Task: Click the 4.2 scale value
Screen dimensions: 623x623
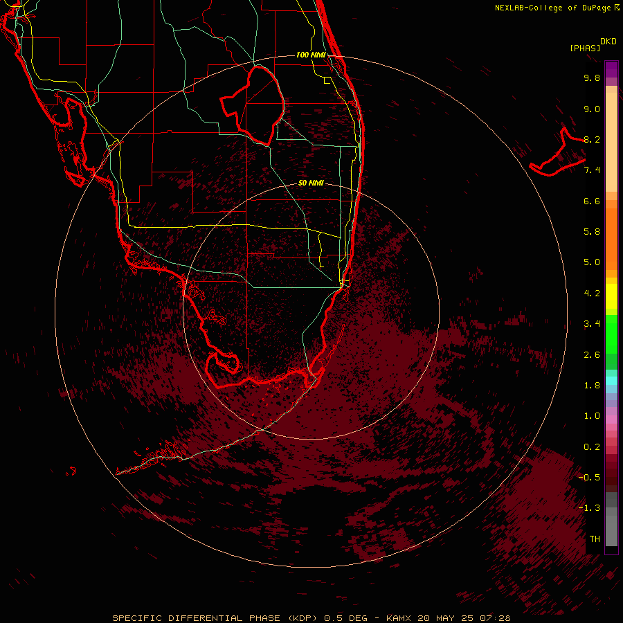Action: point(592,294)
